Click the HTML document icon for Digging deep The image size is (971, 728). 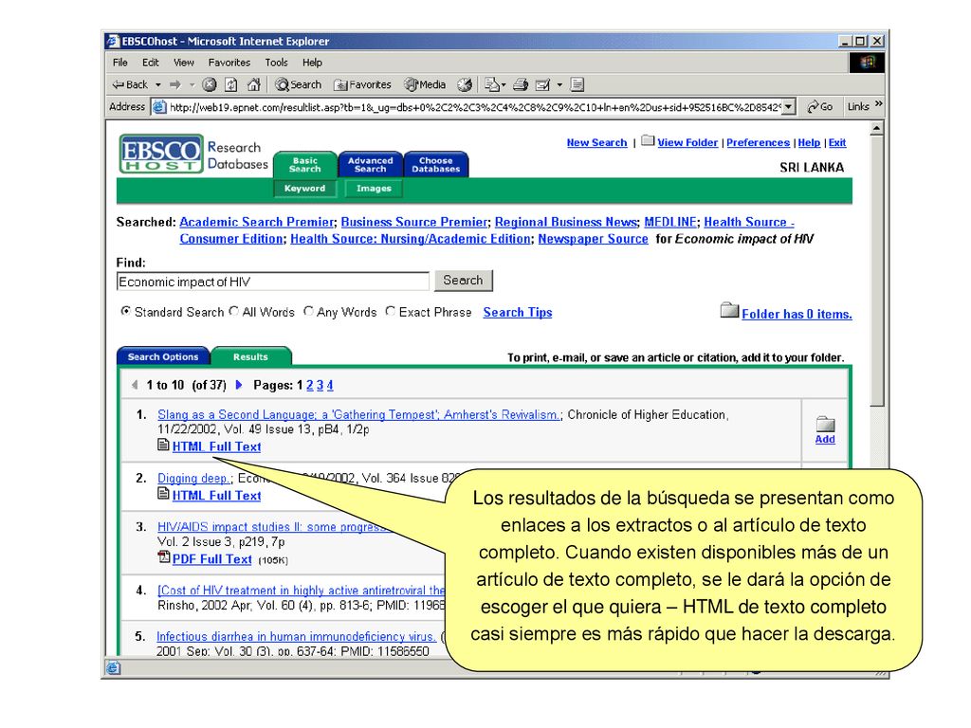click(163, 493)
